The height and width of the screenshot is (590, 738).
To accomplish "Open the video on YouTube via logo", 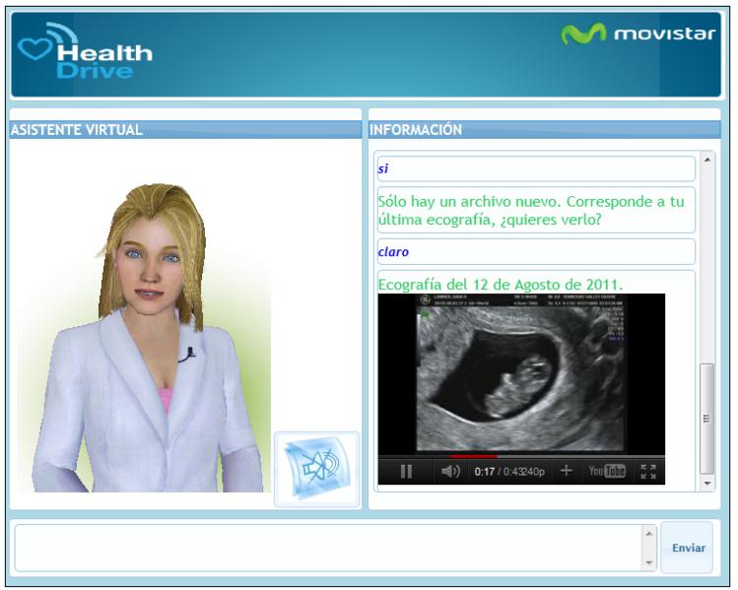I will tap(607, 471).
